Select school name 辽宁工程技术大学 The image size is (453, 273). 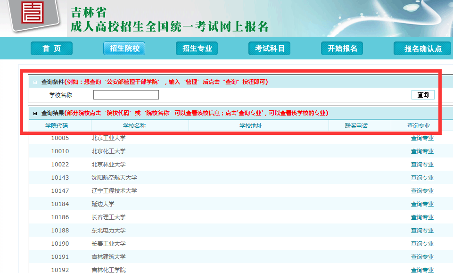(114, 190)
